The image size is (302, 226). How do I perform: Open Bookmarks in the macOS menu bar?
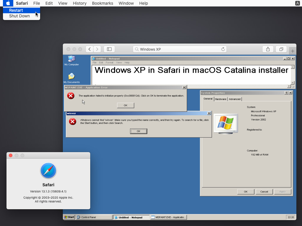click(102, 3)
